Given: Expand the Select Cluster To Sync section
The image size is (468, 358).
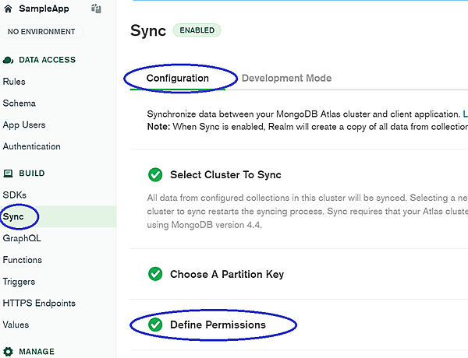Looking at the screenshot, I should (225, 175).
